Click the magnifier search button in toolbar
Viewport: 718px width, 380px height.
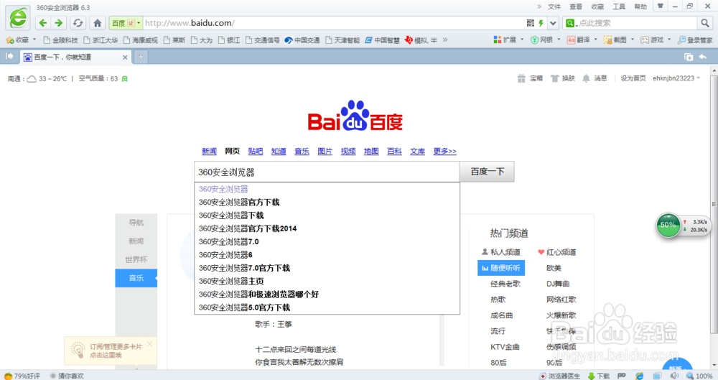point(704,23)
